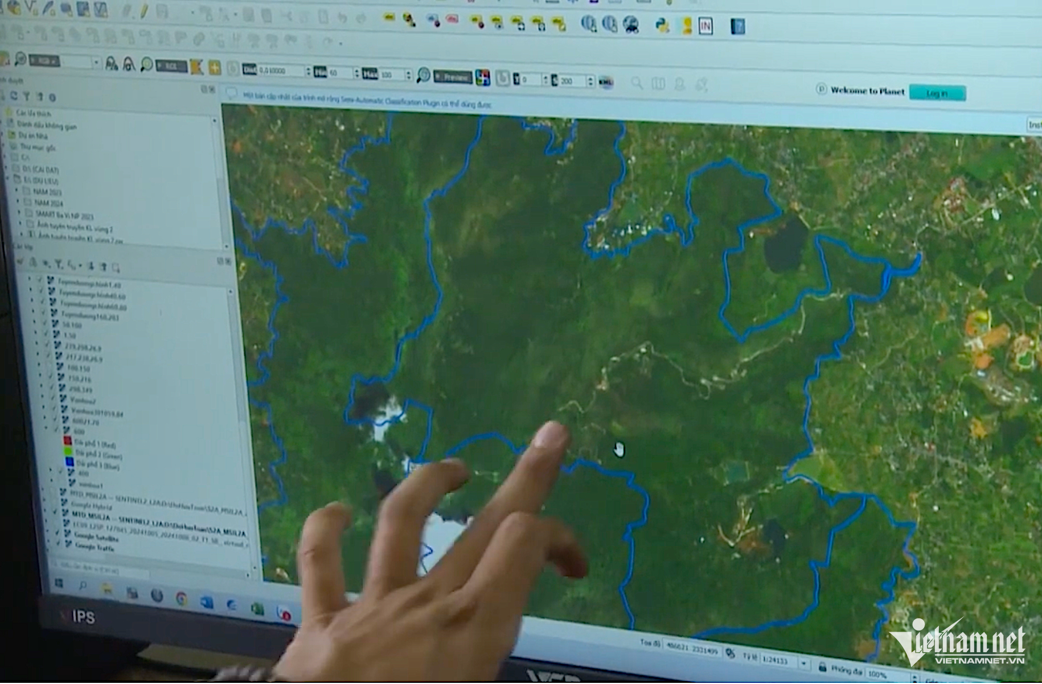Click the Windows Start button
Image resolution: width=1042 pixels, height=684 pixels.
pyautogui.click(x=59, y=584)
